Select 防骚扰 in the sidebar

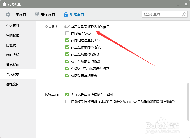(x=18, y=45)
